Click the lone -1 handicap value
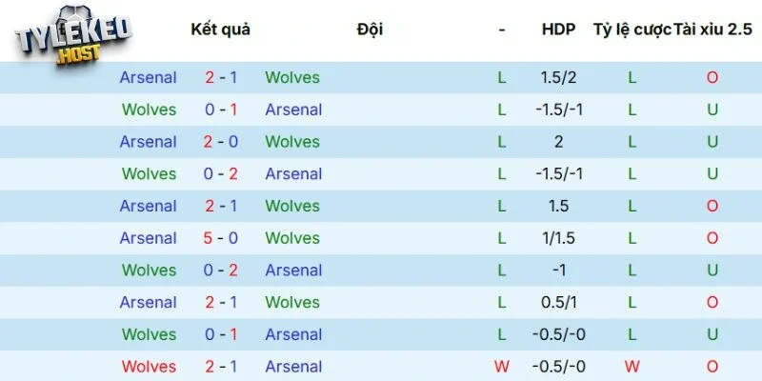Image resolution: width=762 pixels, height=381 pixels. tap(558, 271)
